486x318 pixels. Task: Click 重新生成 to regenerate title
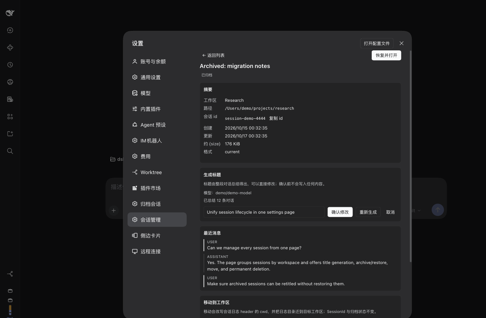click(x=368, y=212)
